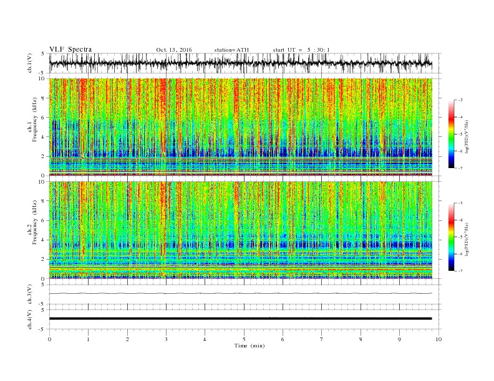
Task: Click the "6" kHz tick on ch.2 spectrogram
Action: coord(43,220)
